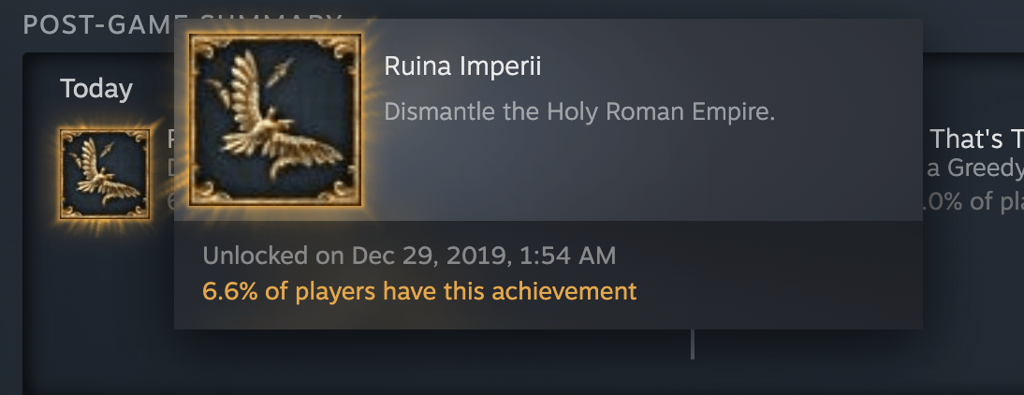1024x395 pixels.
Task: Click the clipped title letter beside the small eagle icon
Action: coord(170,139)
